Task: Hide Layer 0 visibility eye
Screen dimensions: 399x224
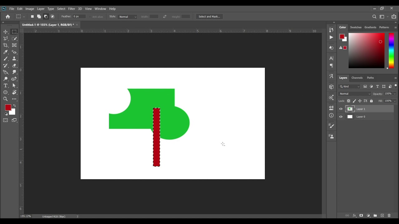Action: (341, 117)
